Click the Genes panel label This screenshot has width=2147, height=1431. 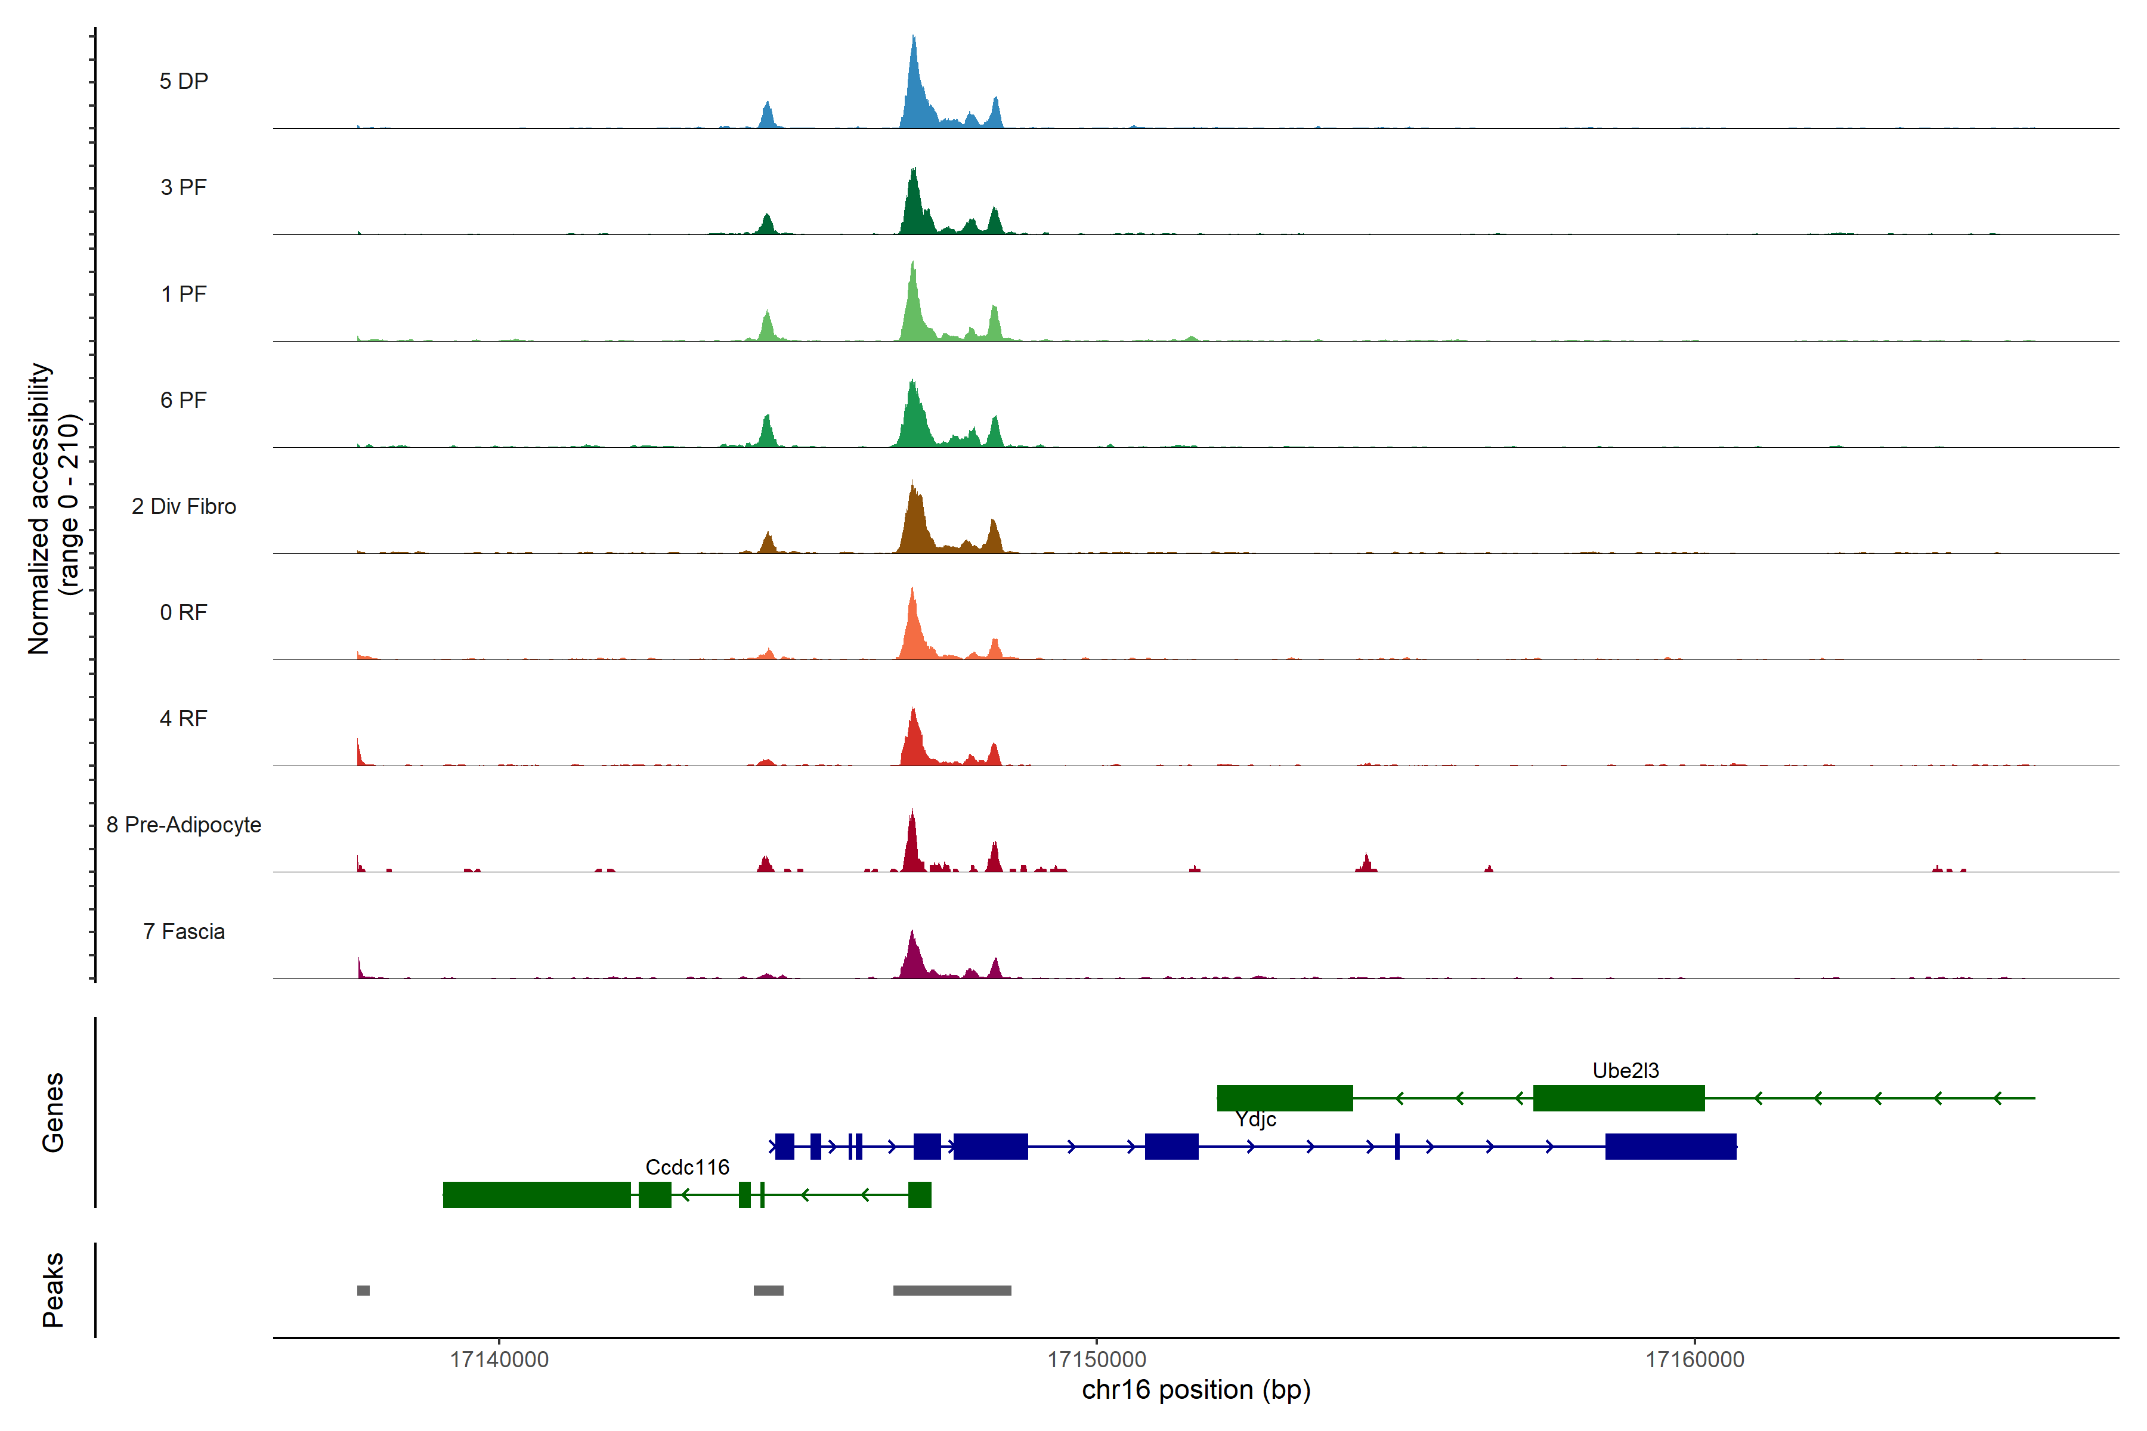pos(53,1113)
